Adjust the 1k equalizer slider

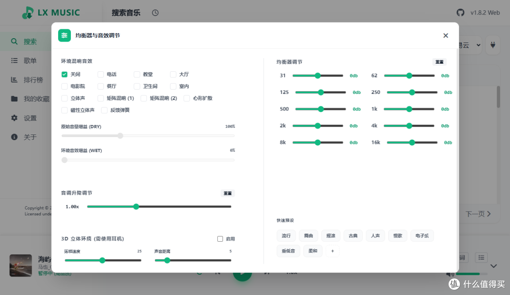tap(409, 109)
